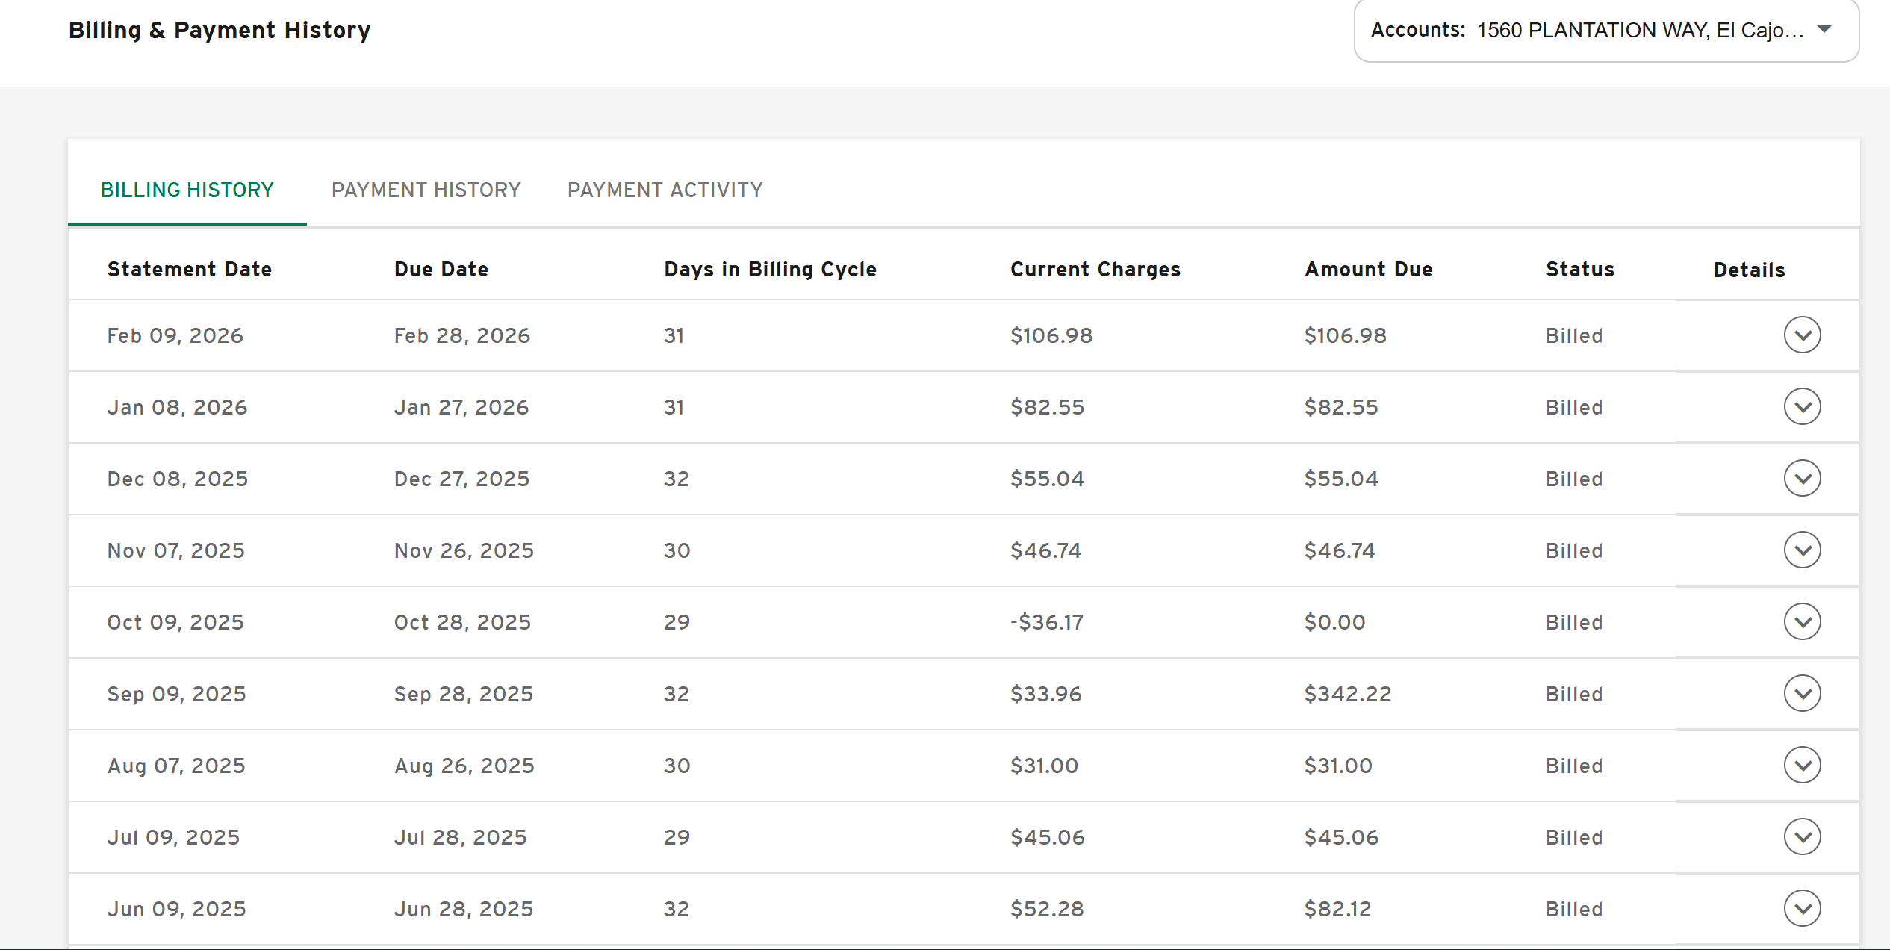Expand details for Dec 08, 2025 statement
Screen dimensions: 1890x950
click(x=1802, y=478)
